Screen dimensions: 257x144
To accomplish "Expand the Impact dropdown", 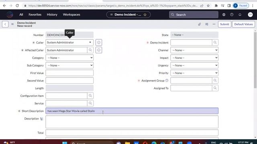I will click(194, 58).
